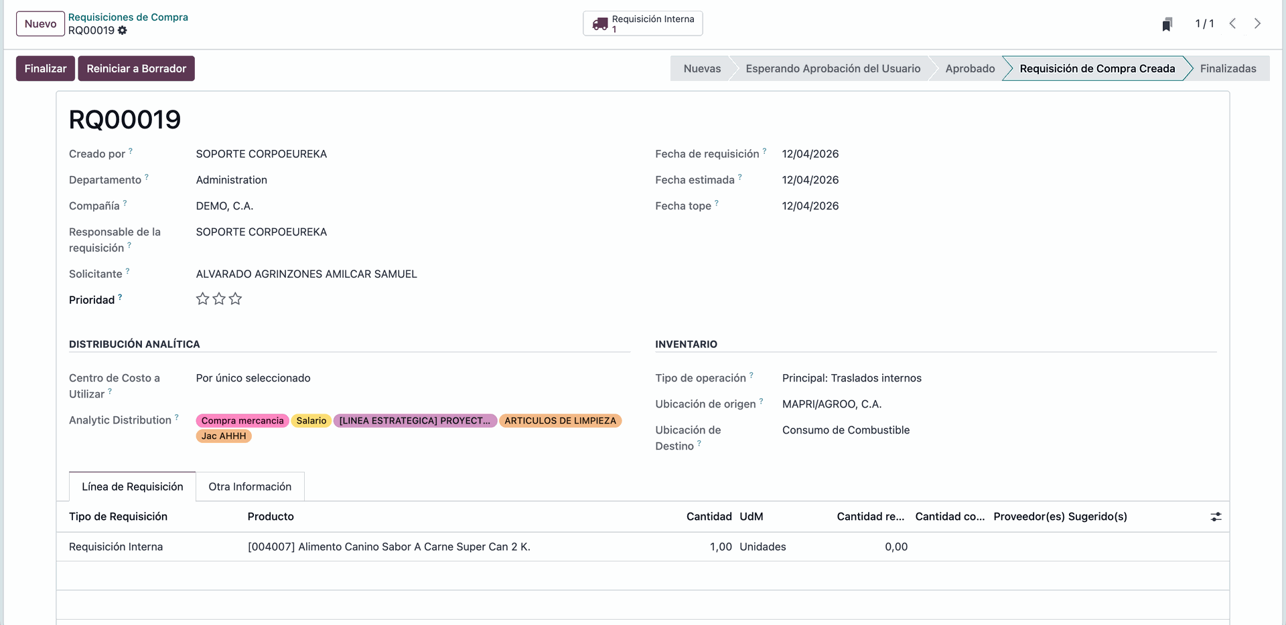Click the Reiniciar a Borrador button
The width and height of the screenshot is (1286, 625).
[x=136, y=68]
